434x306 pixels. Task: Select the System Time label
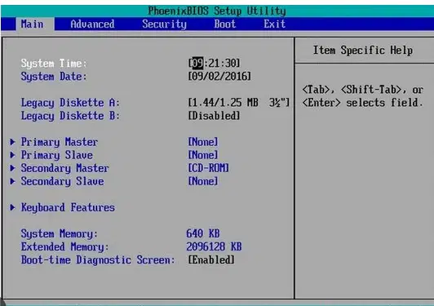click(54, 64)
